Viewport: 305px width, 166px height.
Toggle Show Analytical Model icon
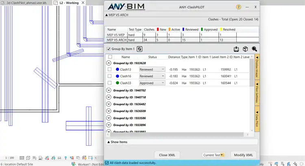pyautogui.click(x=84, y=158)
